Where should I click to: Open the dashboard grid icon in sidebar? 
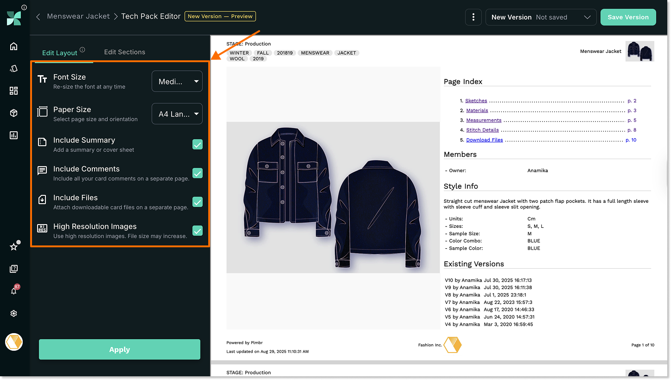pyautogui.click(x=13, y=90)
